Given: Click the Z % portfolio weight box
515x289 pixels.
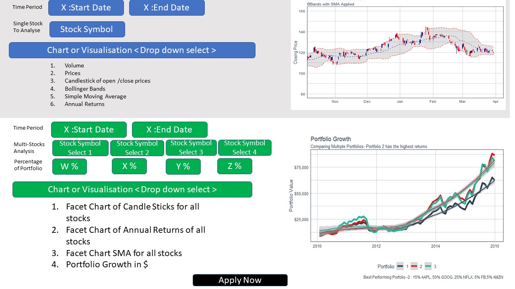Looking at the screenshot, I should [x=235, y=166].
